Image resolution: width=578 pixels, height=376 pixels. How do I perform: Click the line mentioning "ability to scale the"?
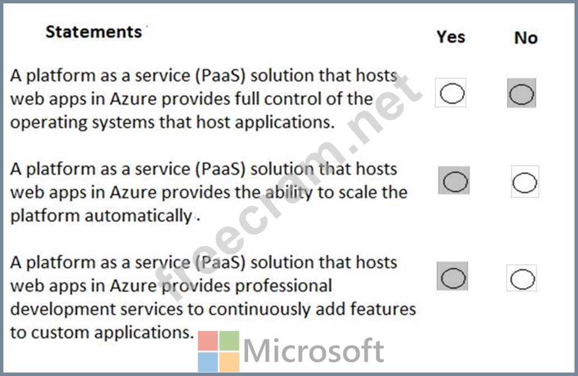coord(209,192)
